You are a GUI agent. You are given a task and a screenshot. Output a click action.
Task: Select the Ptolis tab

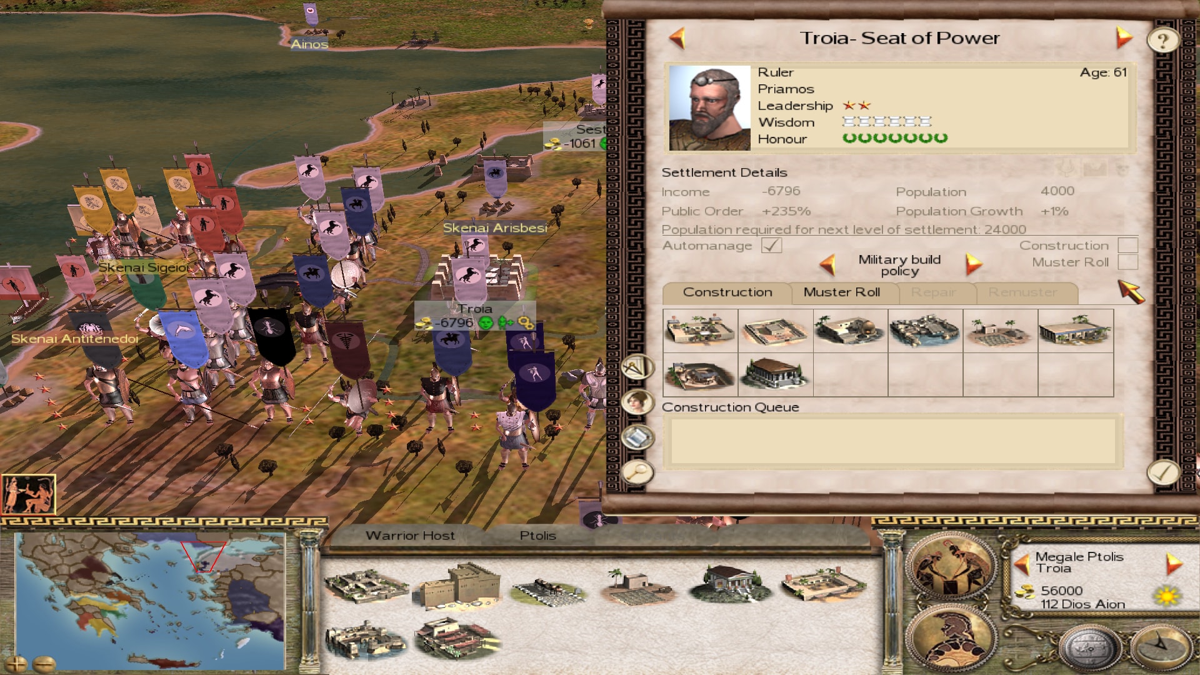(537, 536)
